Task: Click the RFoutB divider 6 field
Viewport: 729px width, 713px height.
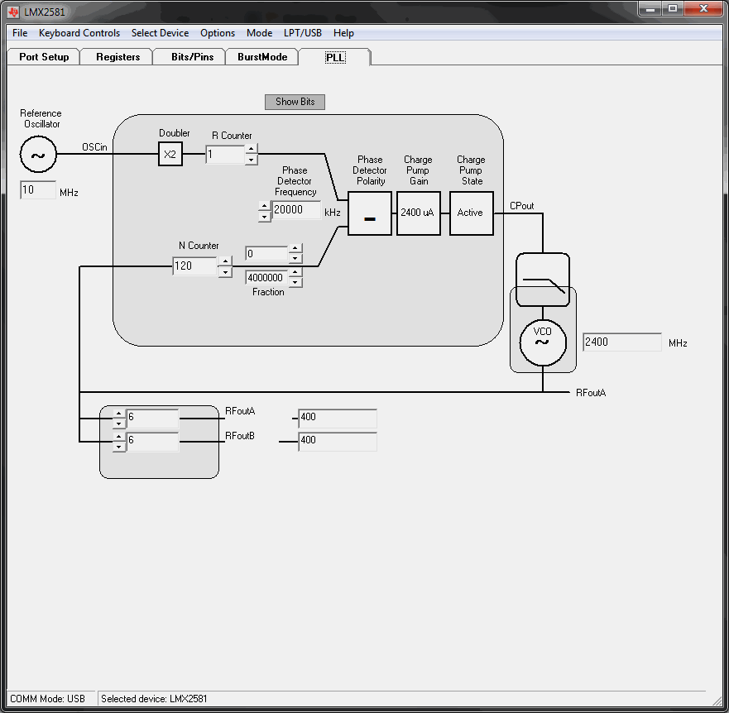Action: pos(152,442)
